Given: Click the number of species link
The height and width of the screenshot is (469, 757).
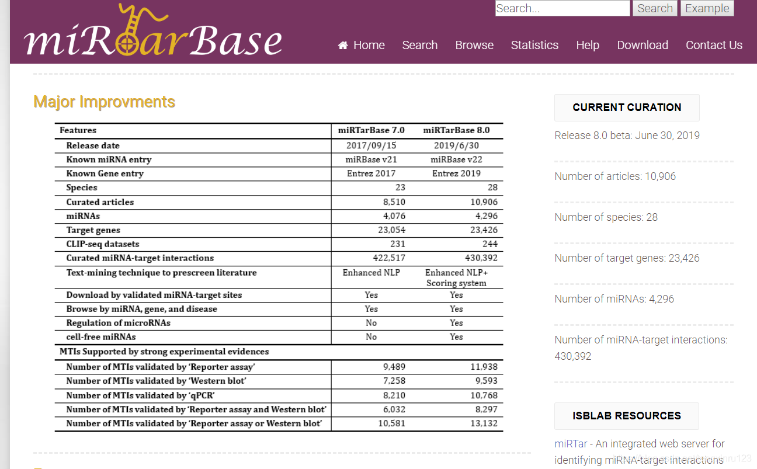Looking at the screenshot, I should (606, 217).
